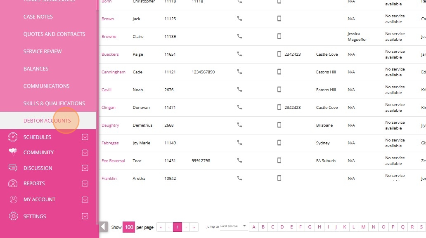Viewport: 426px width, 238px height.
Task: Click mobile icon in Cavill Noah row
Action: tap(279, 89)
